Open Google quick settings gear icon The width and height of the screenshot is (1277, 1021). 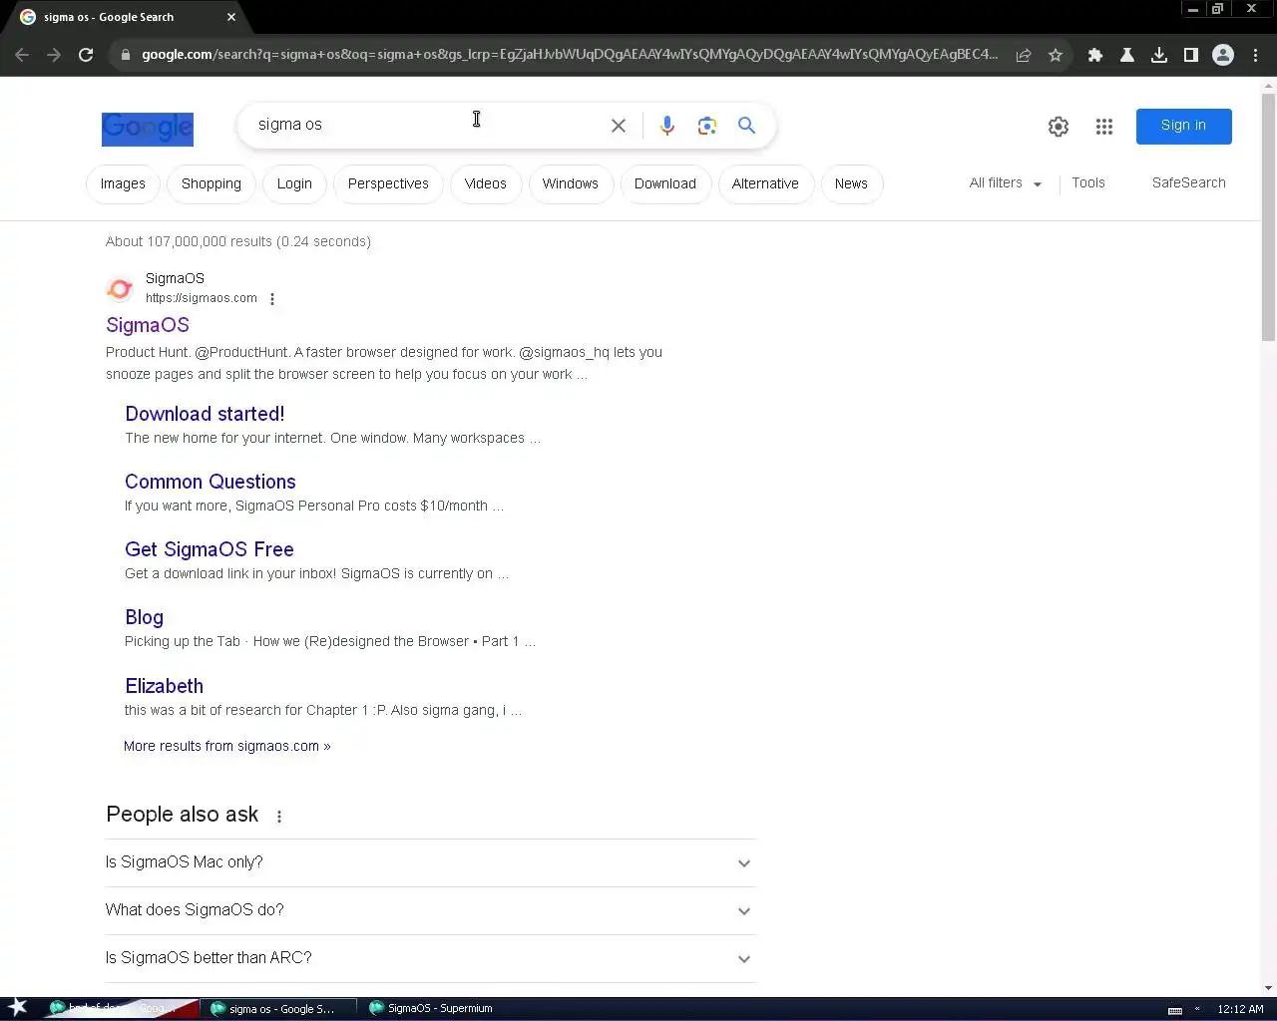click(1059, 127)
